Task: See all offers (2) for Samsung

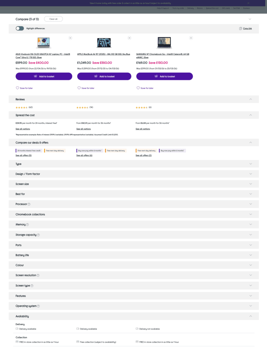Action: 144,156
